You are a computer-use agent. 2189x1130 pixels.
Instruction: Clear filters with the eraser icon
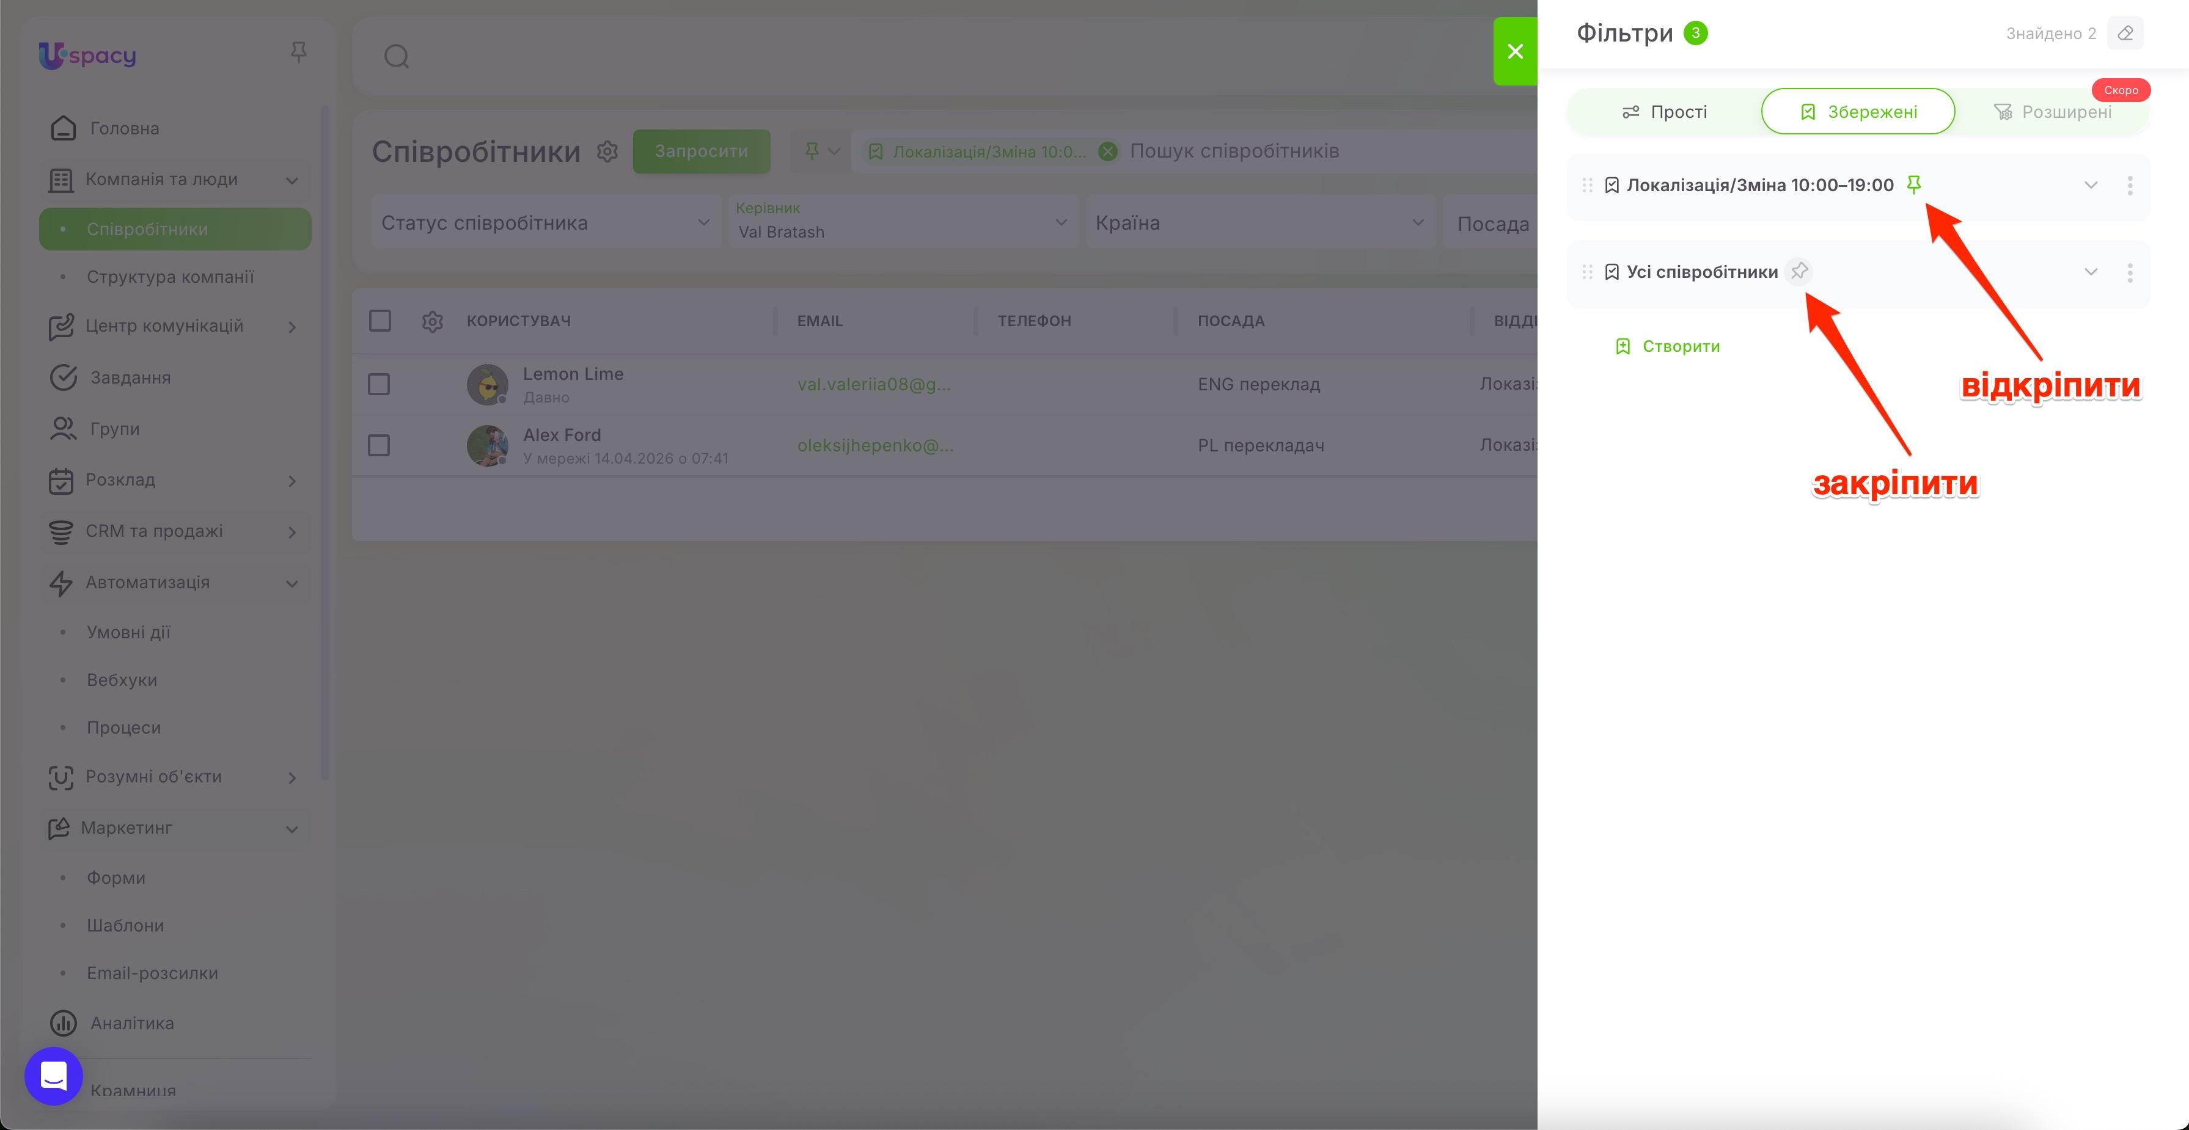tap(2125, 33)
